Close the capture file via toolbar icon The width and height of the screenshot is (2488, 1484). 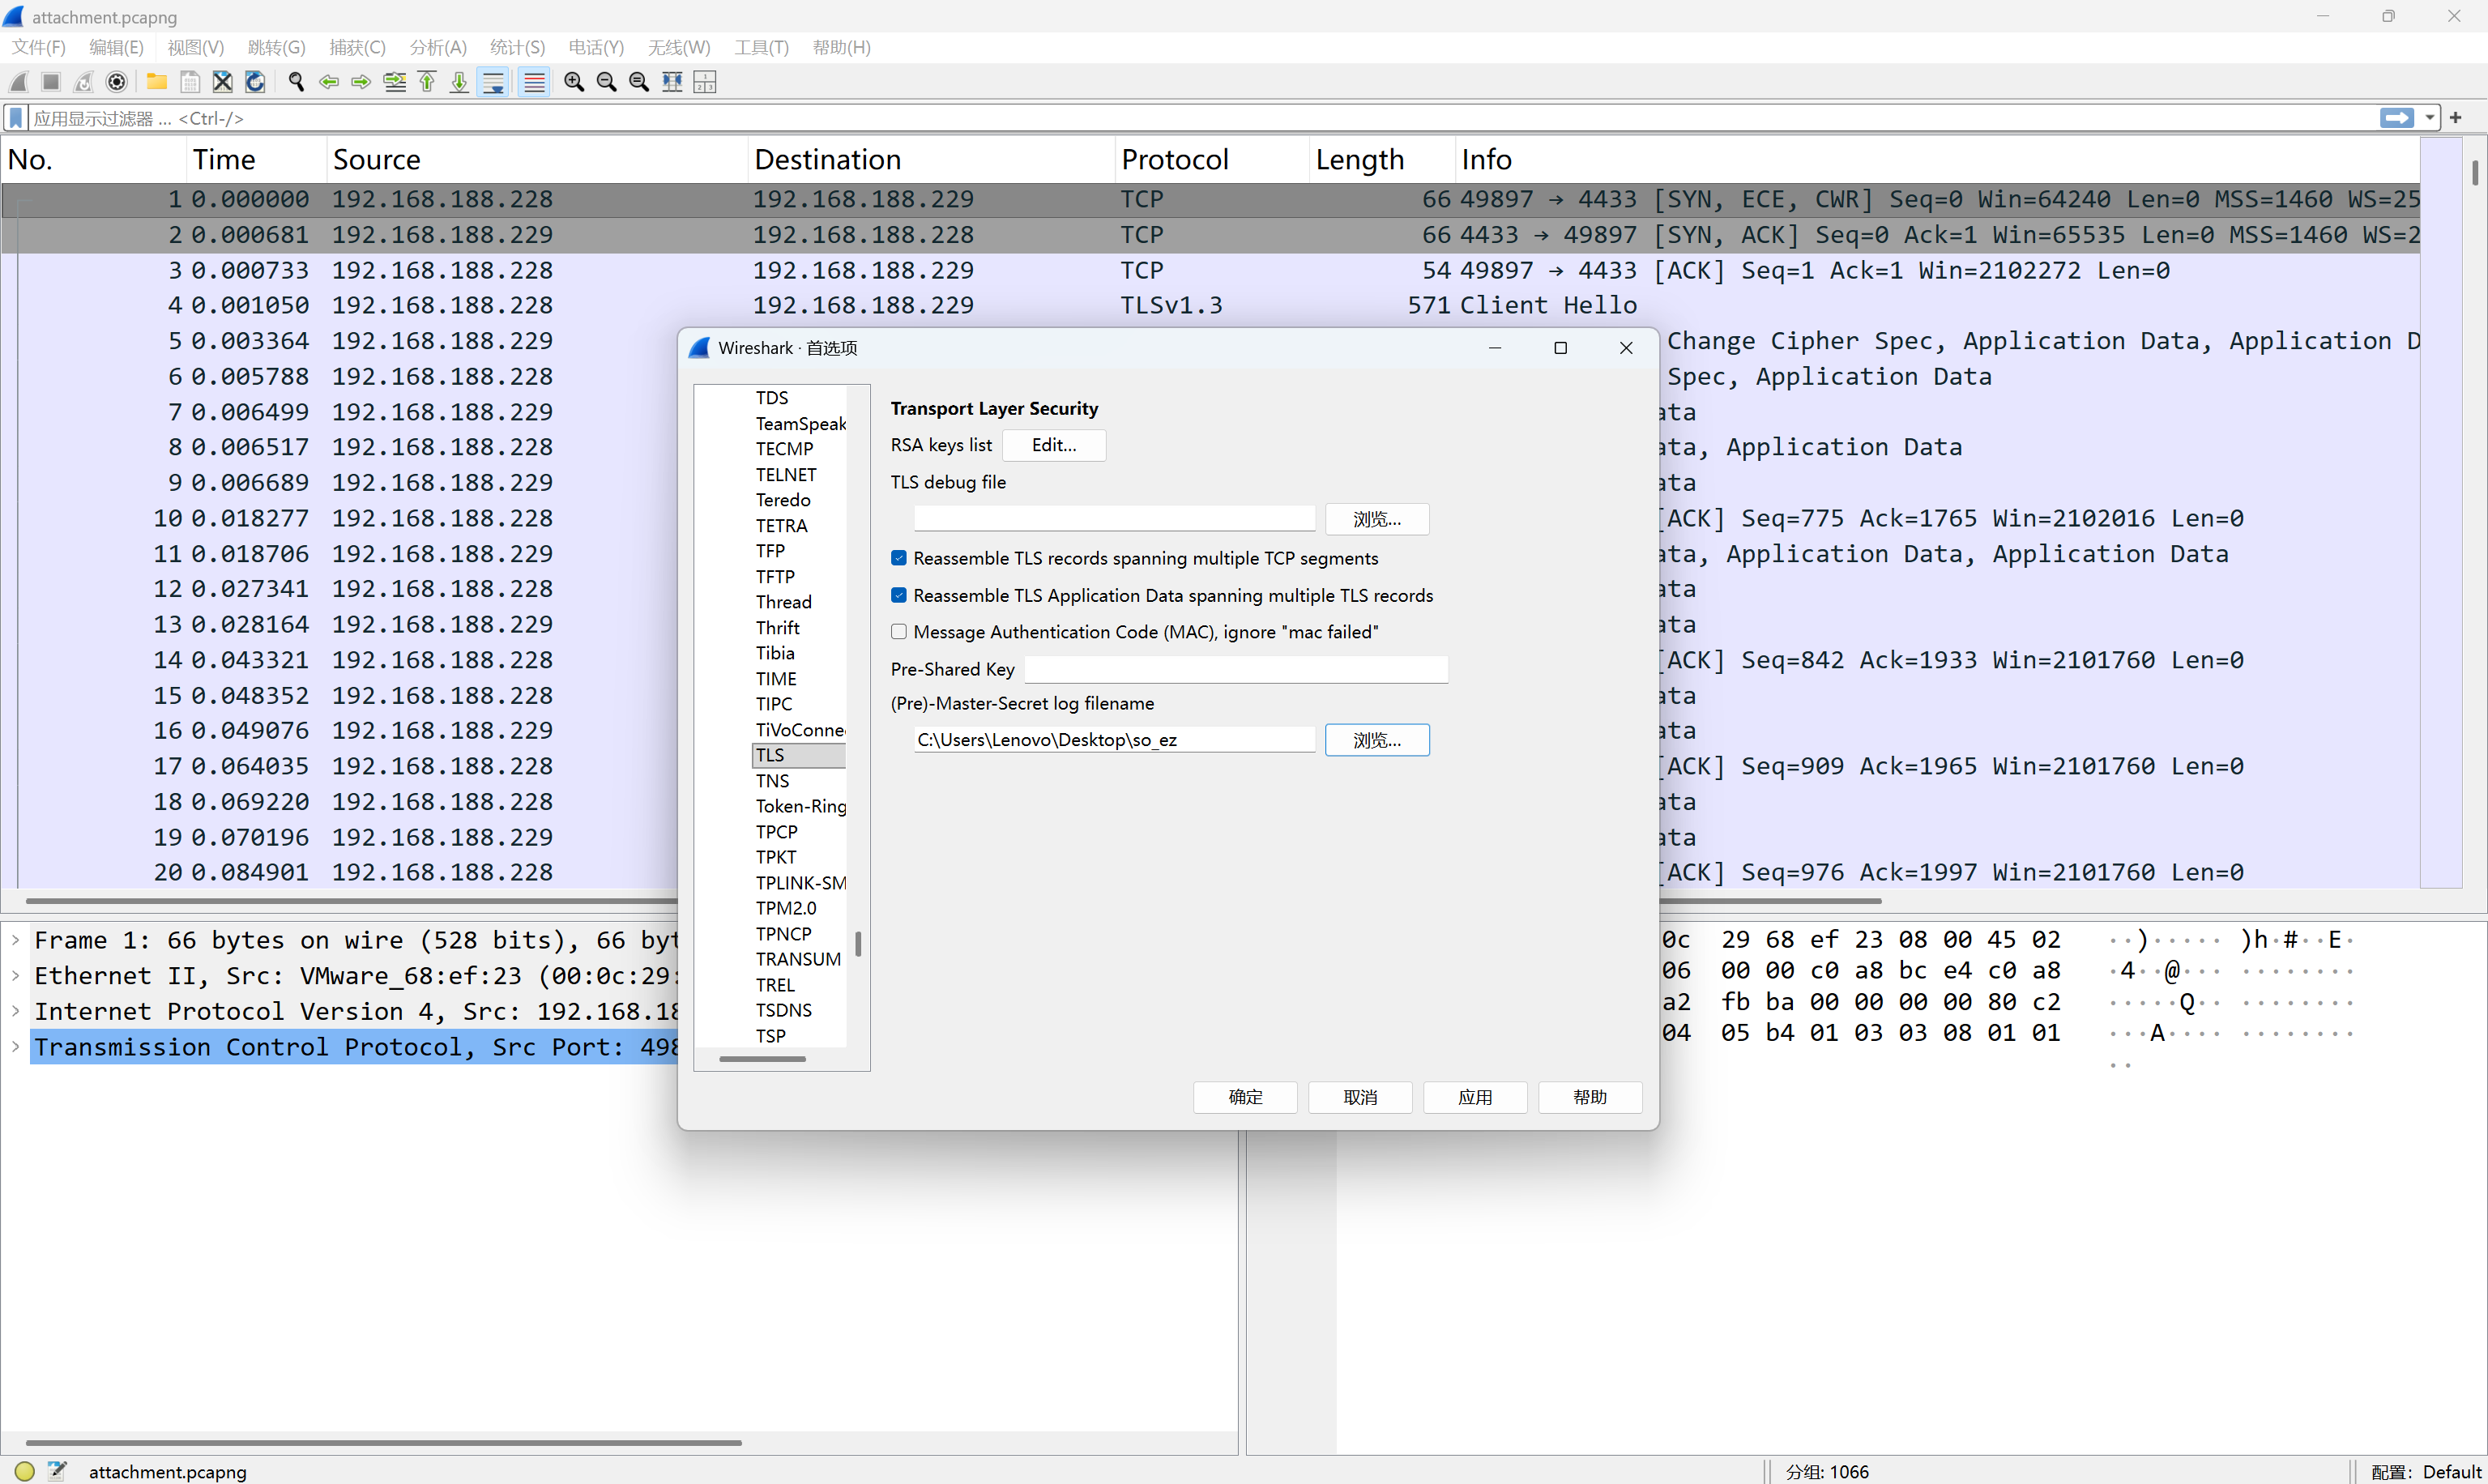pyautogui.click(x=222, y=82)
